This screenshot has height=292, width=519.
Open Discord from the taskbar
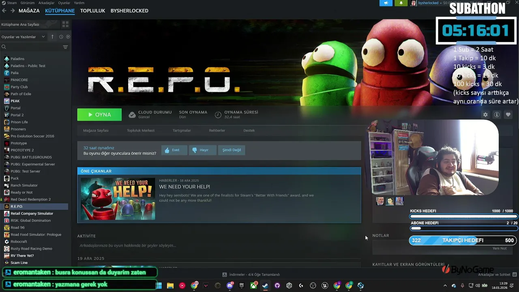tap(230, 286)
